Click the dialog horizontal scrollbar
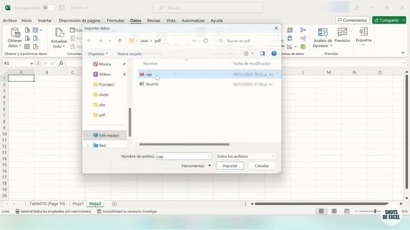This screenshot has width=410, height=230. pyautogui.click(x=184, y=144)
